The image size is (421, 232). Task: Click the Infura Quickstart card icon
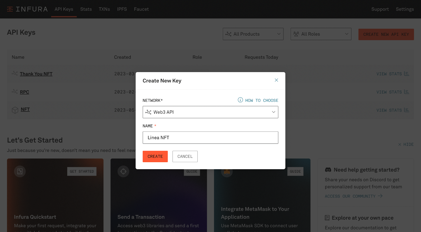[20, 171]
